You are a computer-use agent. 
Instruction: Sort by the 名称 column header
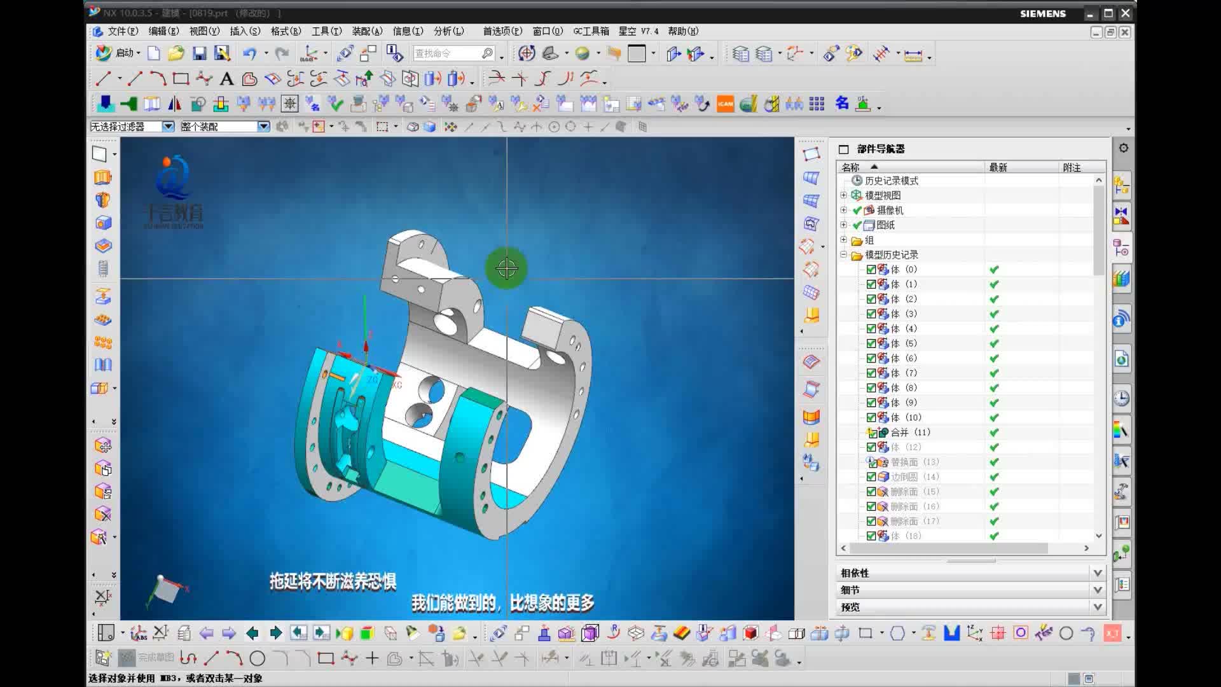coord(912,167)
